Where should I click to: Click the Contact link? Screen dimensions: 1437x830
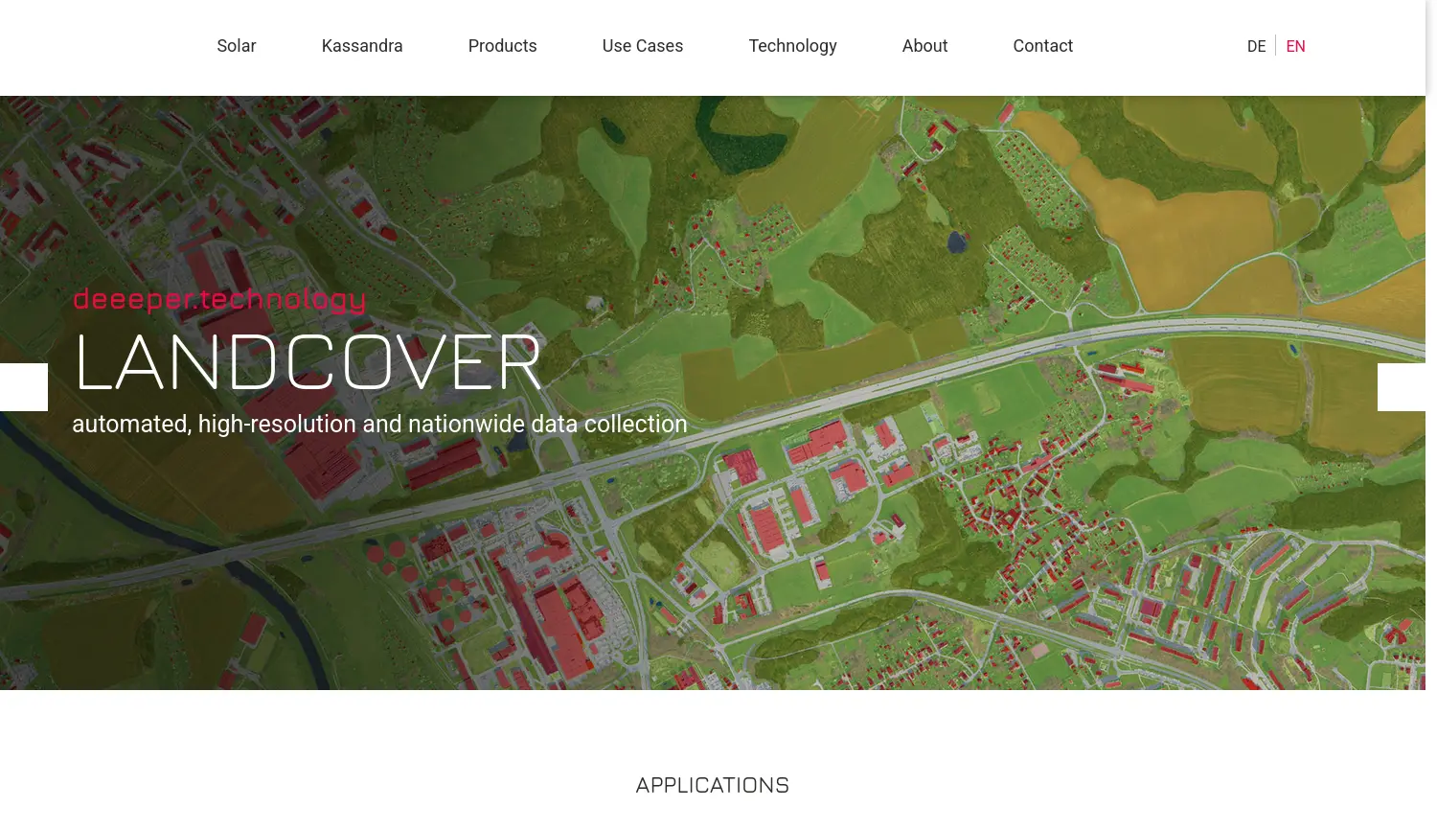tap(1042, 46)
